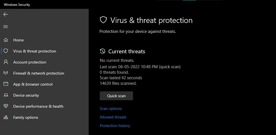Open Home in the sidebar
276x135 pixels.
click(19, 40)
